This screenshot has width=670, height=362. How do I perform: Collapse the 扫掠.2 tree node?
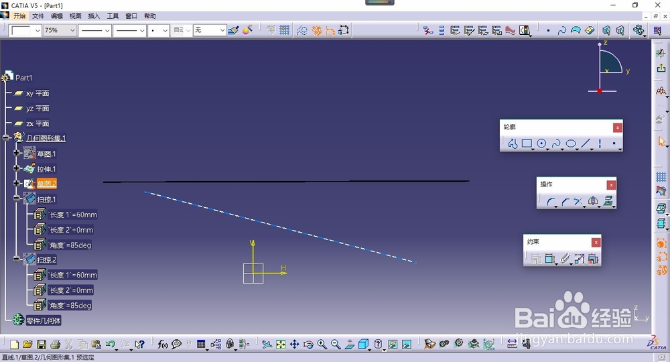click(16, 259)
